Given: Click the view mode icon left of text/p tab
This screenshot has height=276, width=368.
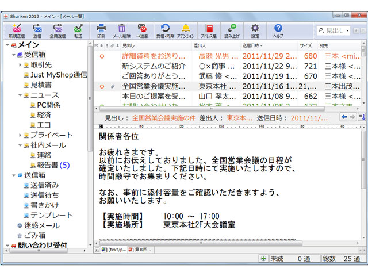Looking at the screenshot, I should (x=97, y=250).
